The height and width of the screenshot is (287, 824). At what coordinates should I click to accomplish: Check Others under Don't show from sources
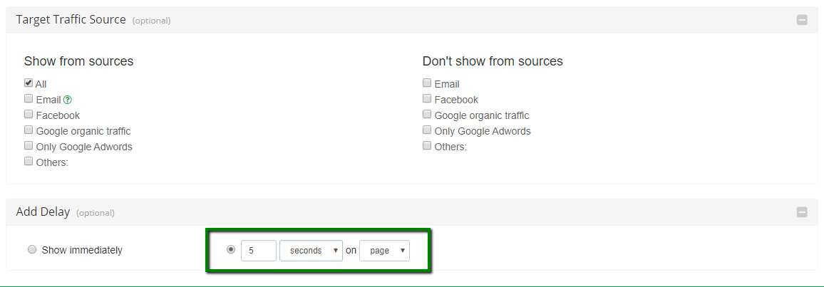coord(427,146)
